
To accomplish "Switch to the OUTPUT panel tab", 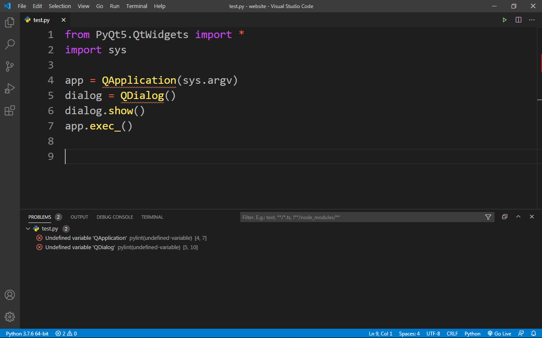I will click(79, 217).
